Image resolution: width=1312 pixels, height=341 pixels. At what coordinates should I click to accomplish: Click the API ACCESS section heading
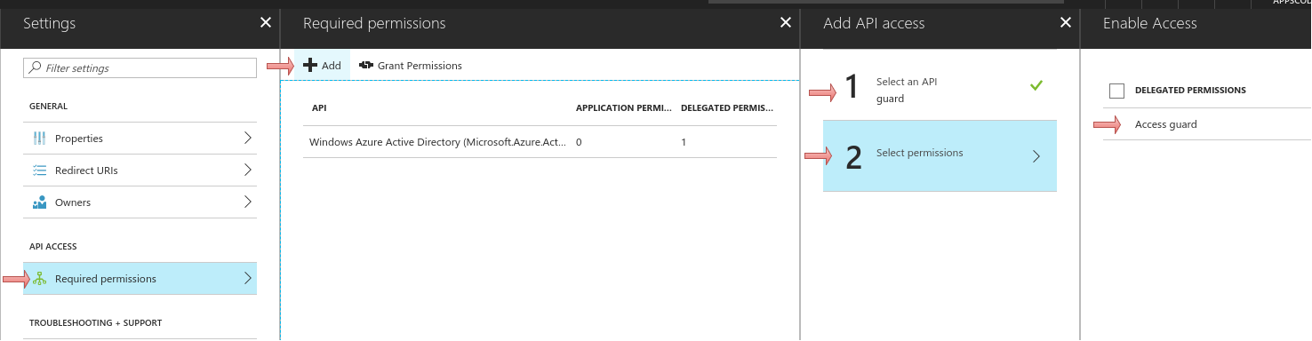(53, 246)
